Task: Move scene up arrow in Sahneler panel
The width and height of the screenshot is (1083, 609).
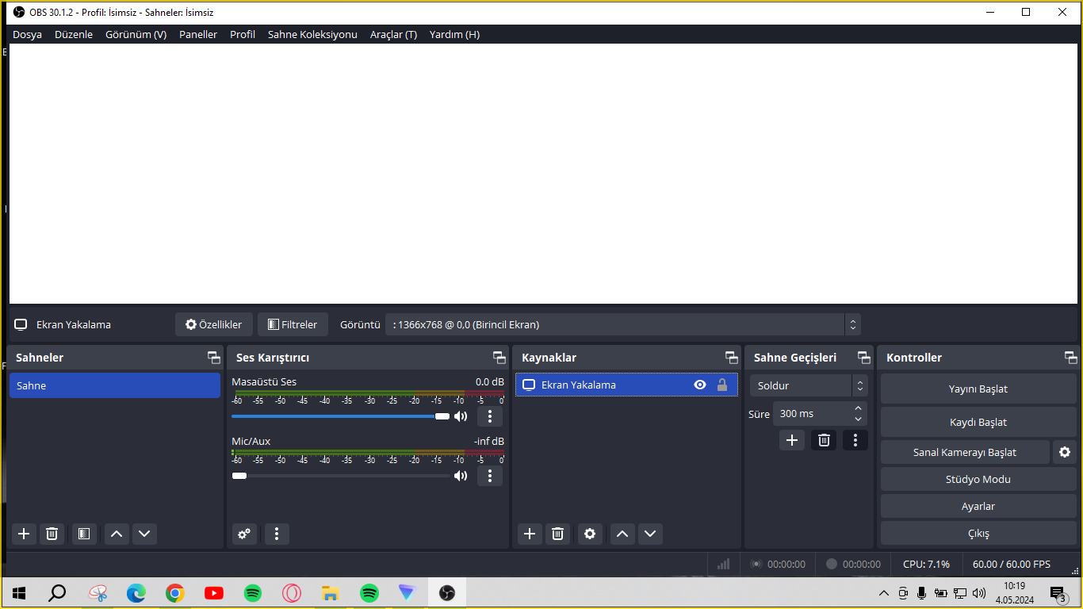Action: click(117, 534)
